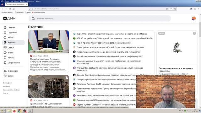The image size is (201, 113).
Task: Click the shopping cart toolbar icon
Action: (x=191, y=9)
